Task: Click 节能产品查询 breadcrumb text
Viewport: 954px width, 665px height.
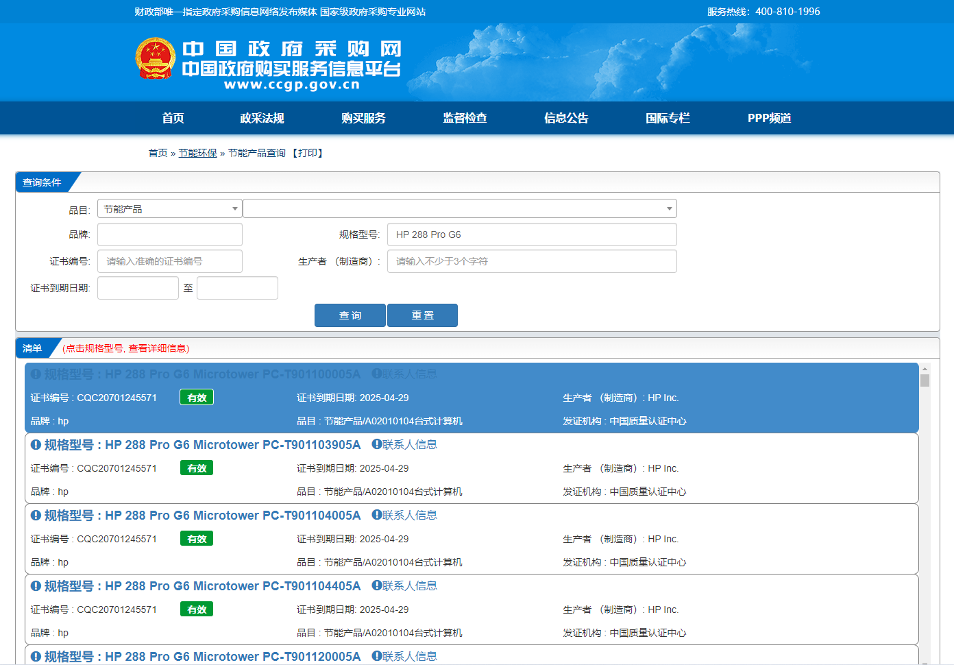Action: [x=256, y=153]
